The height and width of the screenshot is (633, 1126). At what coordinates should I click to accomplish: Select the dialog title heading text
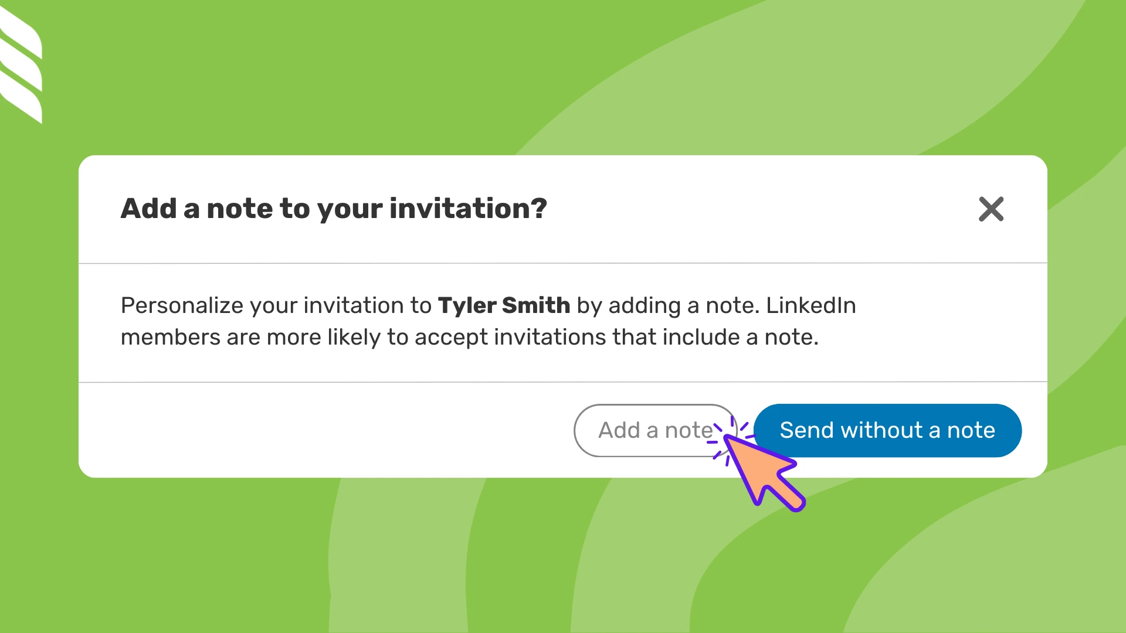(x=334, y=209)
